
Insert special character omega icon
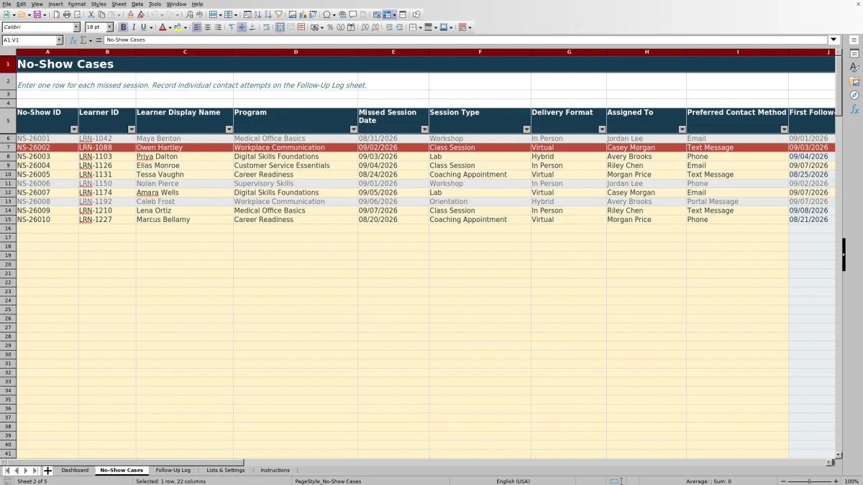click(327, 14)
